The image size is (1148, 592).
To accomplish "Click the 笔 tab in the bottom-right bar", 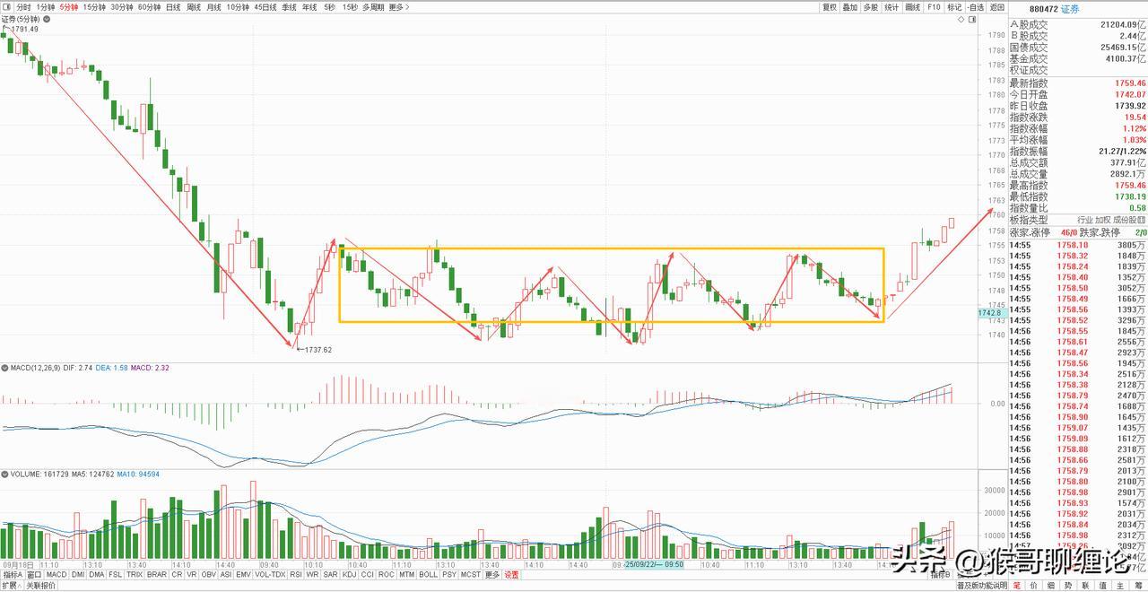I will pyautogui.click(x=1017, y=586).
